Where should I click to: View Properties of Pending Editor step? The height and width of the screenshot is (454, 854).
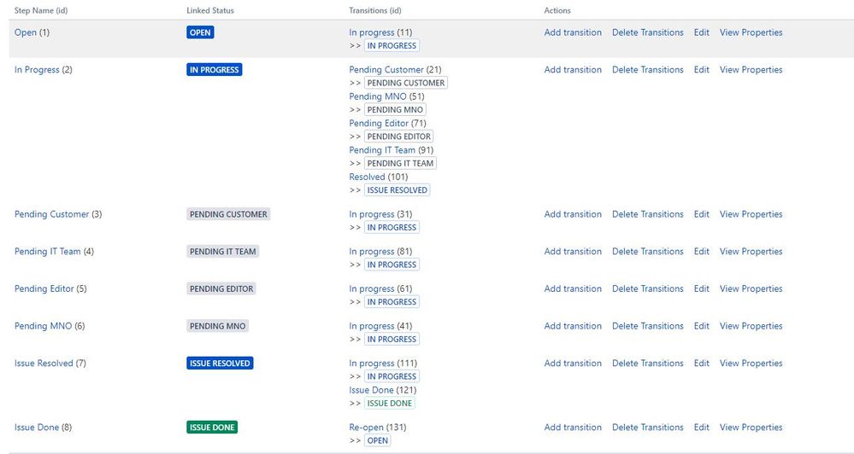[x=751, y=288]
